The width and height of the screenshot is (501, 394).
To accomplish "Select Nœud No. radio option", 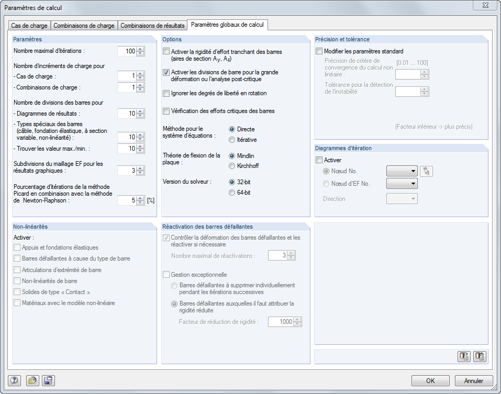I will point(326,171).
